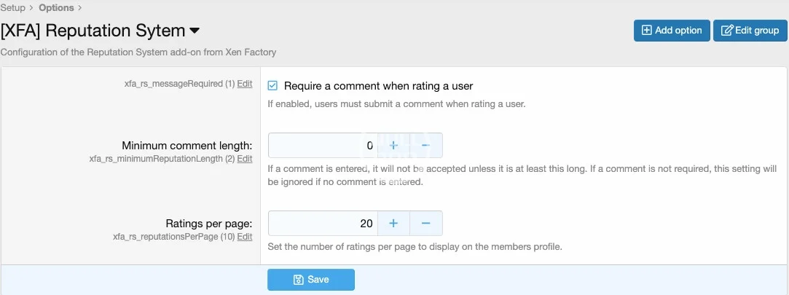Open Options in the breadcrumb
Image resolution: width=789 pixels, height=295 pixels.
pos(57,8)
